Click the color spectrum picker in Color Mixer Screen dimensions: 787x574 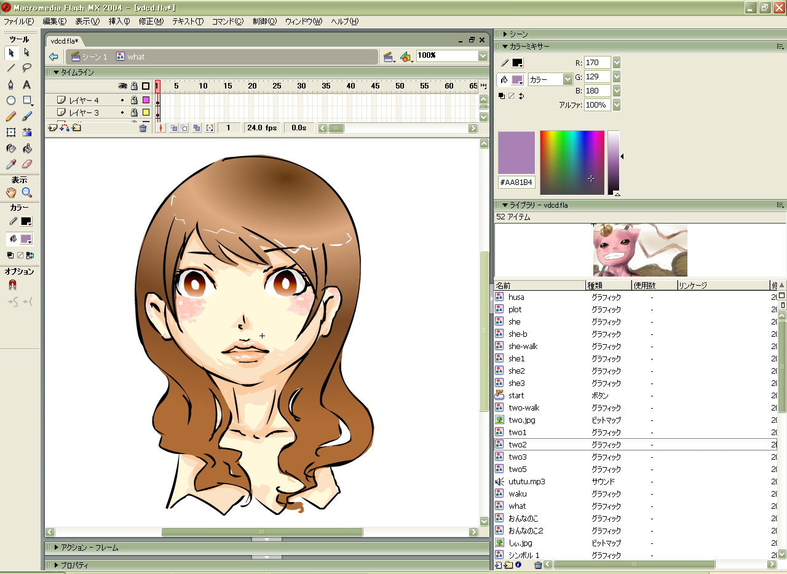(x=572, y=162)
